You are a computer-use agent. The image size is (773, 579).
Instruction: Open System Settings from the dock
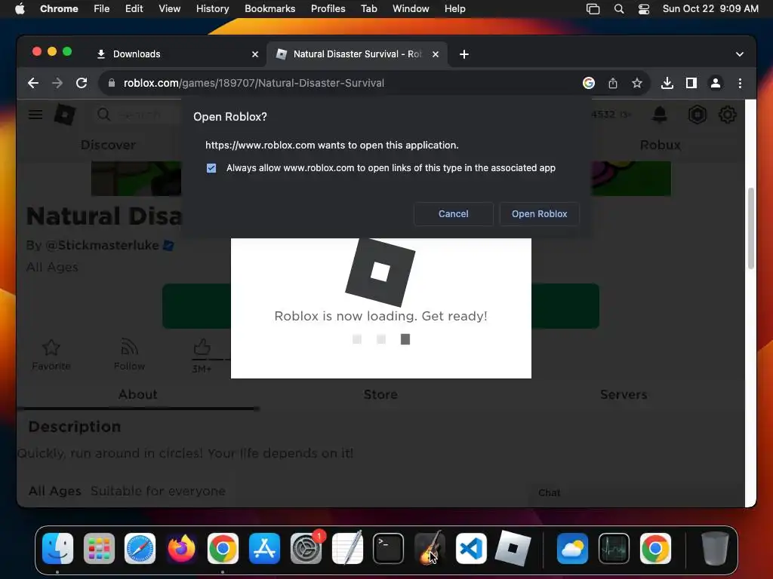coord(306,549)
